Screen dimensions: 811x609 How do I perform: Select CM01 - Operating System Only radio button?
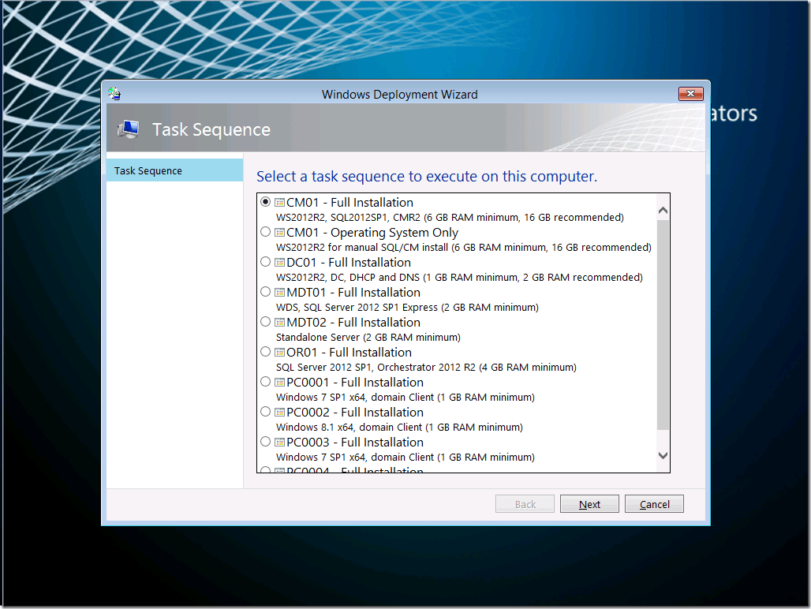coord(265,232)
